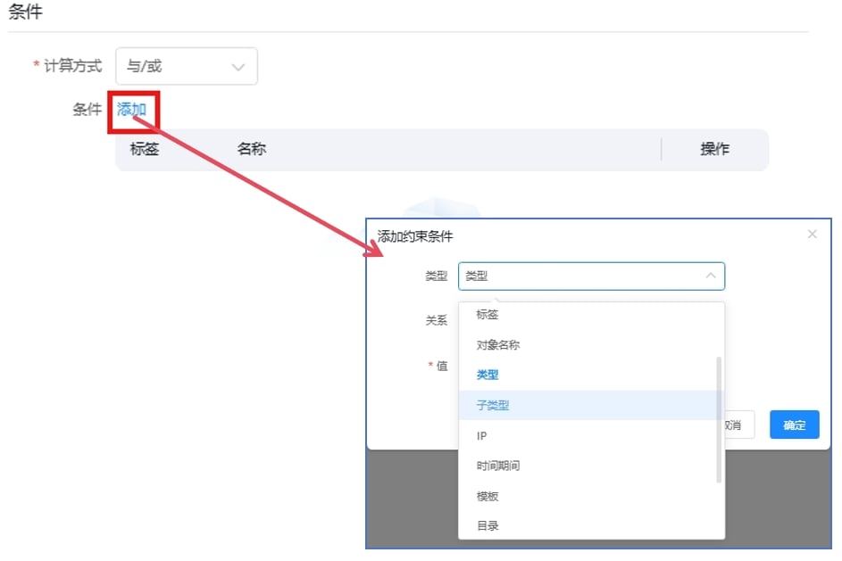The height and width of the screenshot is (561, 842).
Task: Choose 对象名称 from the type dropdown list
Action: pyautogui.click(x=591, y=345)
